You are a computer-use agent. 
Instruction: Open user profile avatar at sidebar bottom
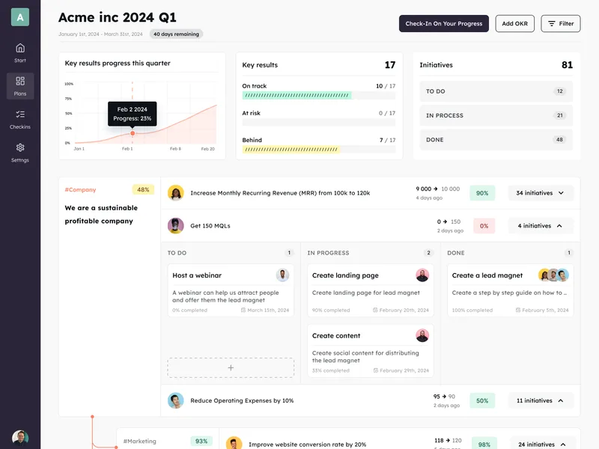pyautogui.click(x=20, y=438)
